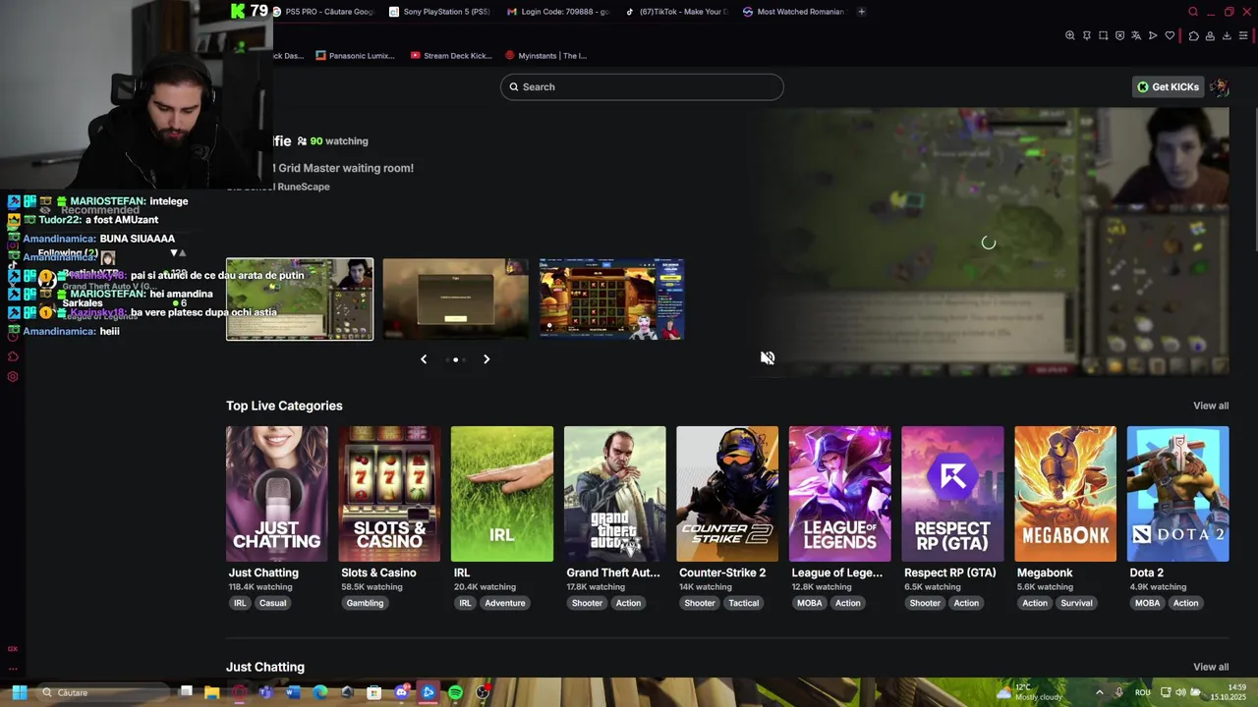Switch to TikTok Make Your Day tab
Image resolution: width=1258 pixels, height=707 pixels.
676,12
